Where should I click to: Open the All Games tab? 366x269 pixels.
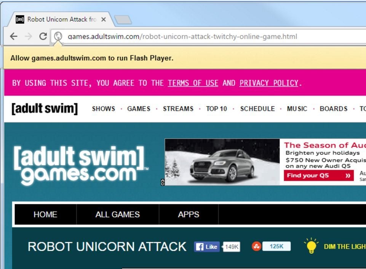[x=118, y=215]
